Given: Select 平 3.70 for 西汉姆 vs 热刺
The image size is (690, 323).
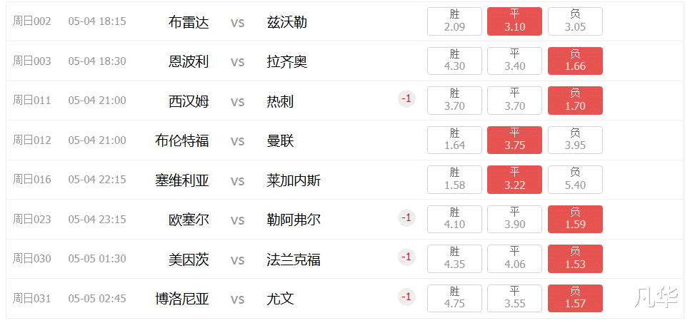Looking at the screenshot, I should (514, 101).
